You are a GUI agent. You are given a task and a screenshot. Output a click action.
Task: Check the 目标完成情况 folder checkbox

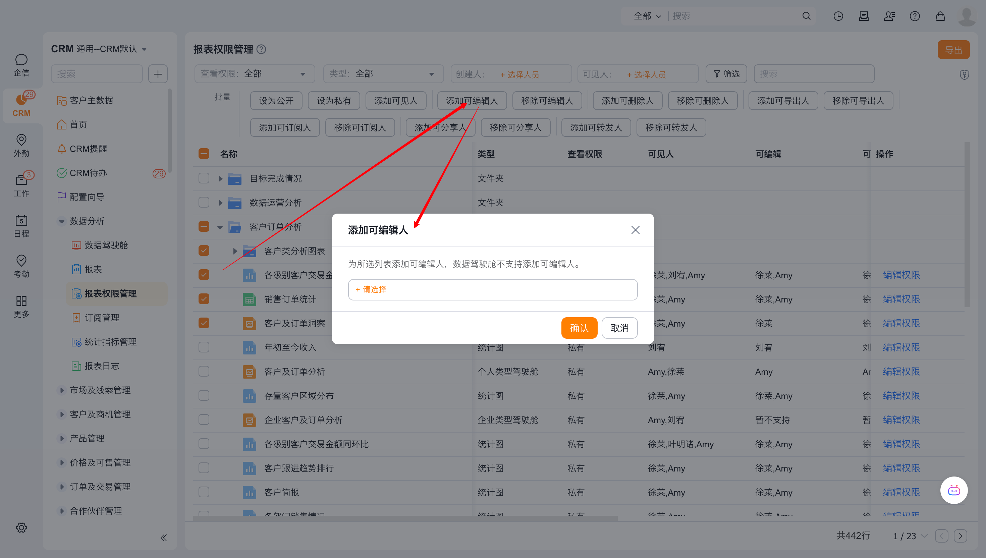tap(204, 178)
